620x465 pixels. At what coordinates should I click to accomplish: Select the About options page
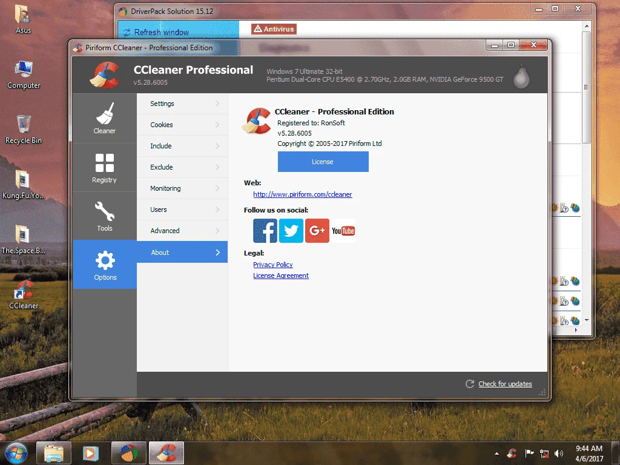(182, 252)
